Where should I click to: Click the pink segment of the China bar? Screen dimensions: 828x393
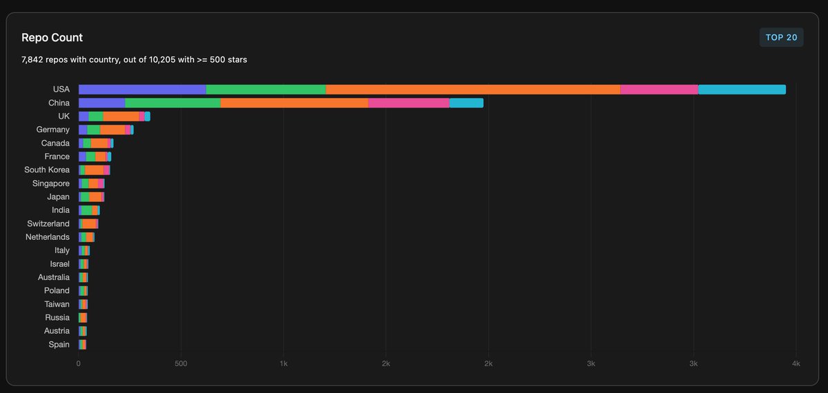click(408, 103)
